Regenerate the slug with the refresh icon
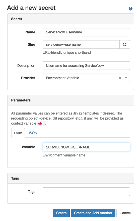The width and height of the screenshot is (137, 221). point(125,44)
